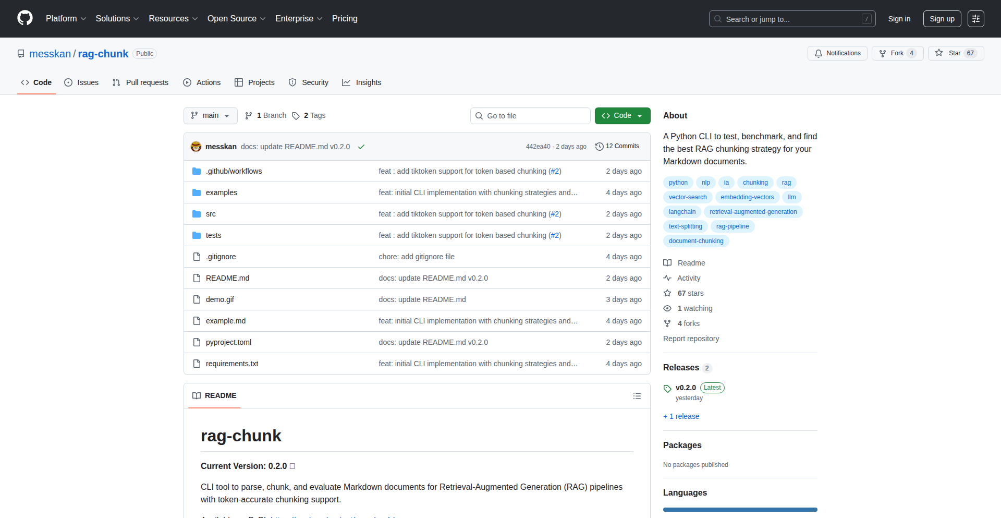
Task: Open the global navigation menu icon
Action: [975, 19]
